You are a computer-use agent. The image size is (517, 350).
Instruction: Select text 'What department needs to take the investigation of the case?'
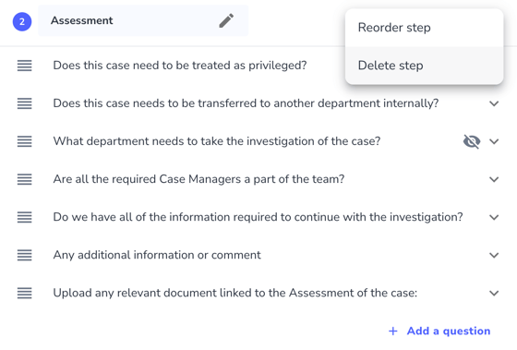217,141
